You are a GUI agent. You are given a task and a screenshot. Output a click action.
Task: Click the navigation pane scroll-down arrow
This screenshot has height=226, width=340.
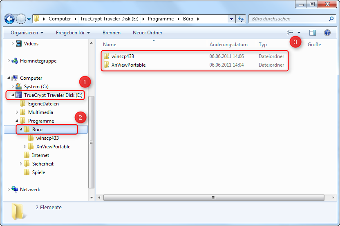pos(92,197)
